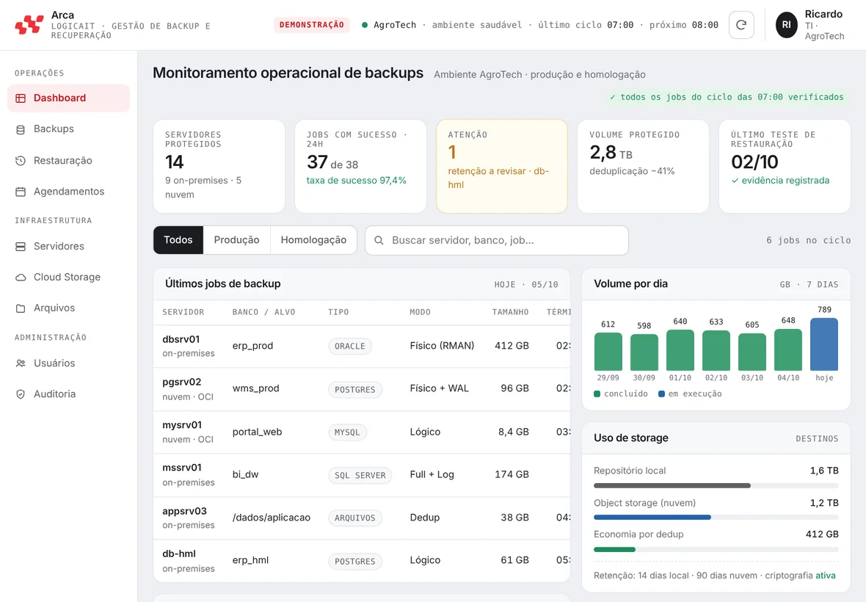Image resolution: width=866 pixels, height=602 pixels.
Task: Open the Backups menu item
Action: [x=68, y=129]
